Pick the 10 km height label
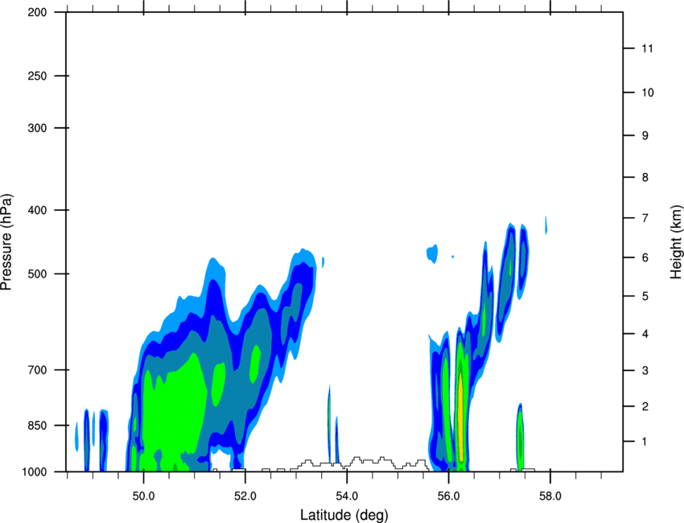This screenshot has height=523, width=684. [x=647, y=93]
